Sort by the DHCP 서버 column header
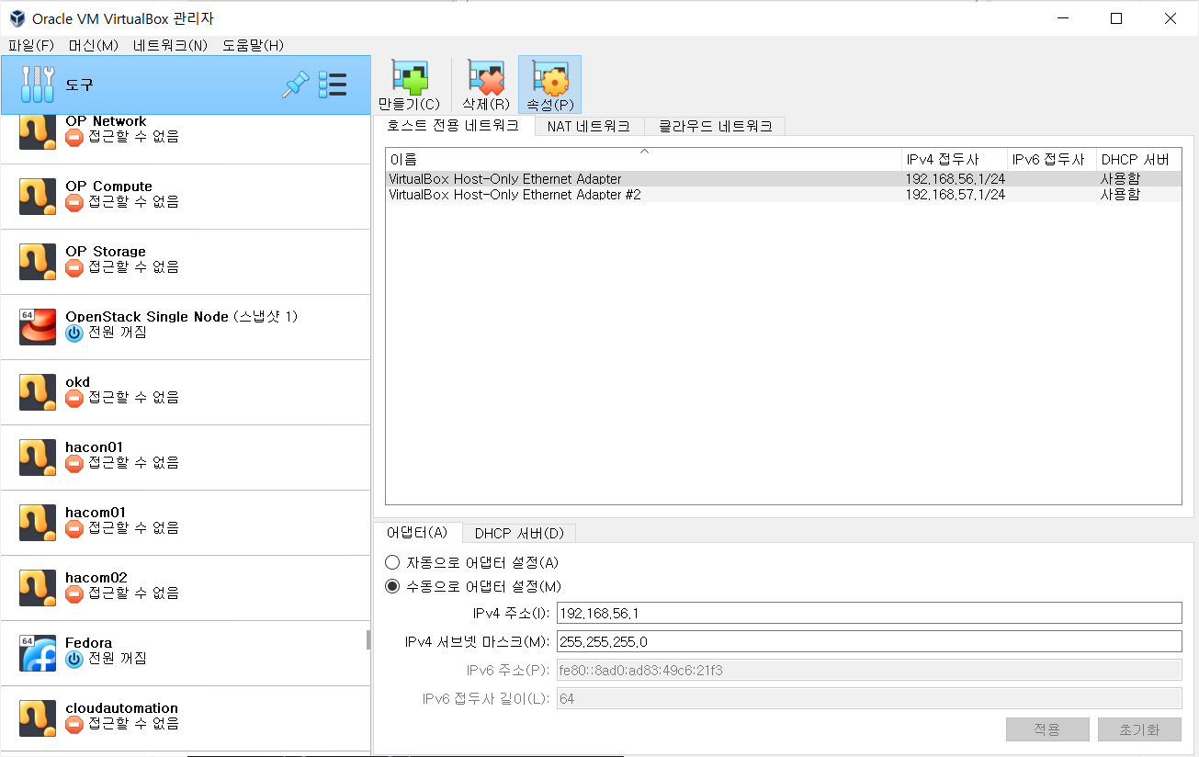 (1138, 160)
